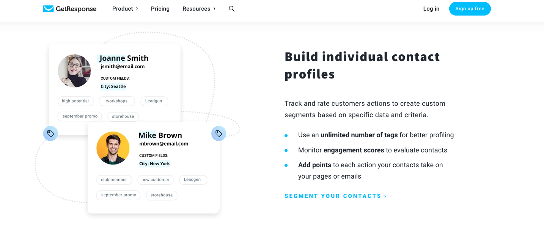Click the mbrown@email.com address
544x229 pixels.
click(x=164, y=144)
